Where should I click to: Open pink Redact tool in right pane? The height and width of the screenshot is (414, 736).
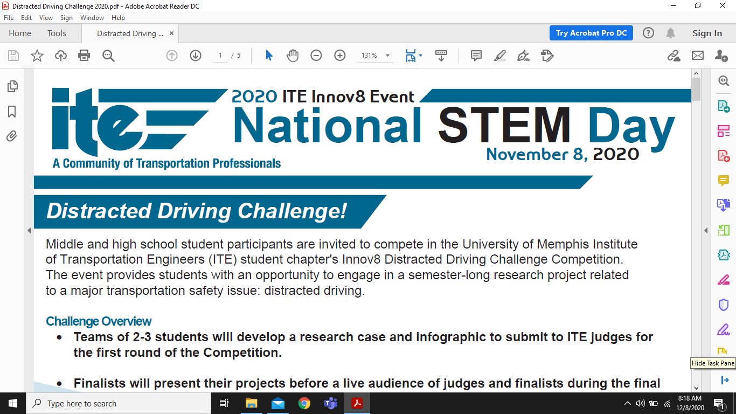(724, 280)
